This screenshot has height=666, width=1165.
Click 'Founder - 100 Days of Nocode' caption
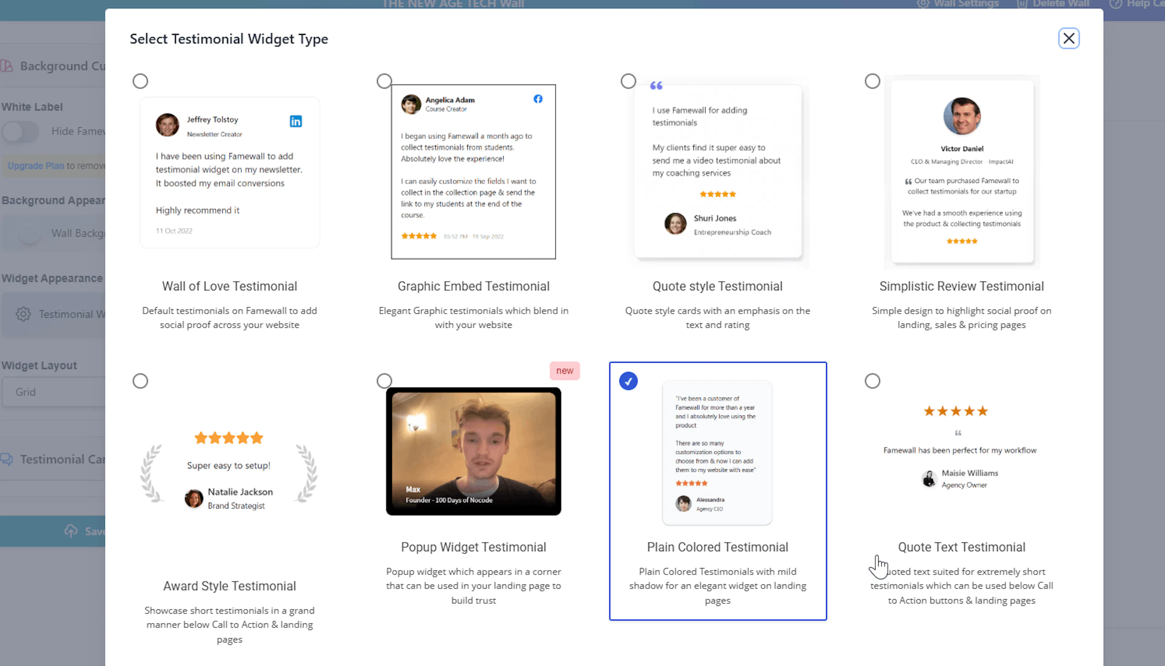pos(449,500)
